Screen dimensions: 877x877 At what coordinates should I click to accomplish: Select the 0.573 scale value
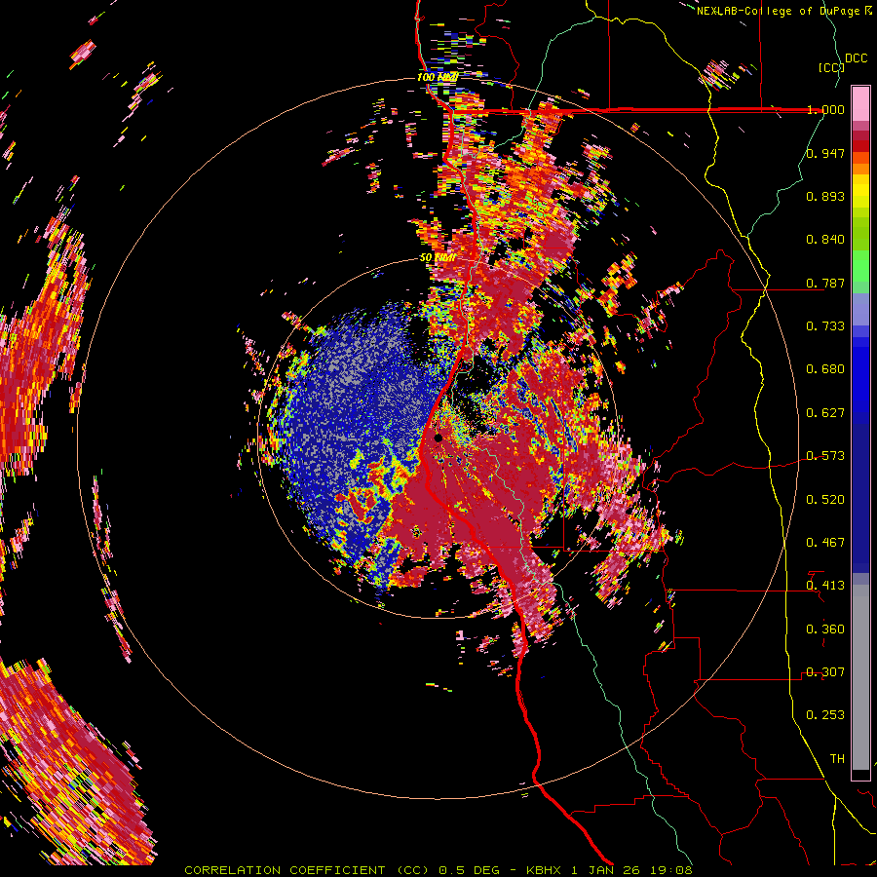tap(825, 456)
